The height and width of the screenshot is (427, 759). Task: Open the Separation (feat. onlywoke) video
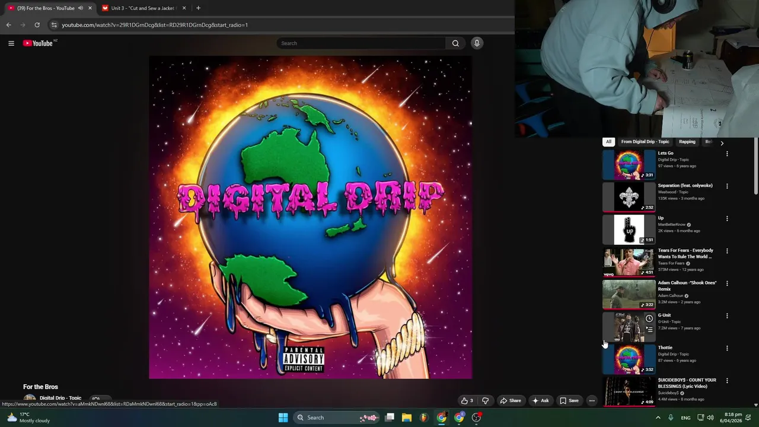click(x=685, y=186)
